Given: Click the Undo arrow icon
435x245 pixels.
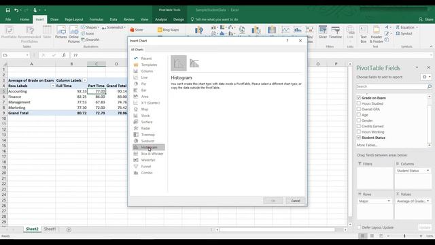Looking at the screenshot, I should point(16,10).
